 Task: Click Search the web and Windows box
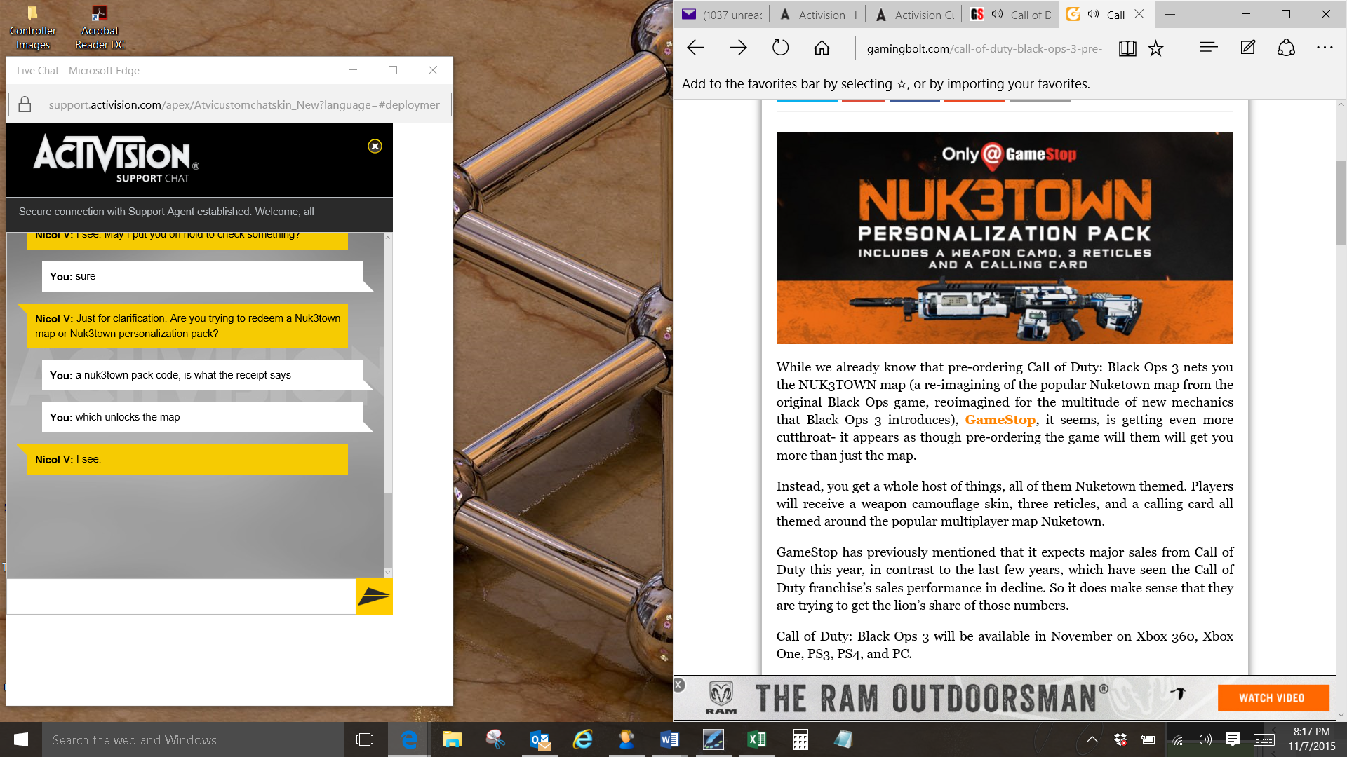pos(193,739)
